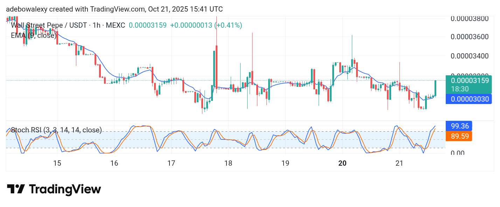Click the adebowalexy created with TradingView.com caption
Screen dimensions: 500x207
(x=114, y=9)
